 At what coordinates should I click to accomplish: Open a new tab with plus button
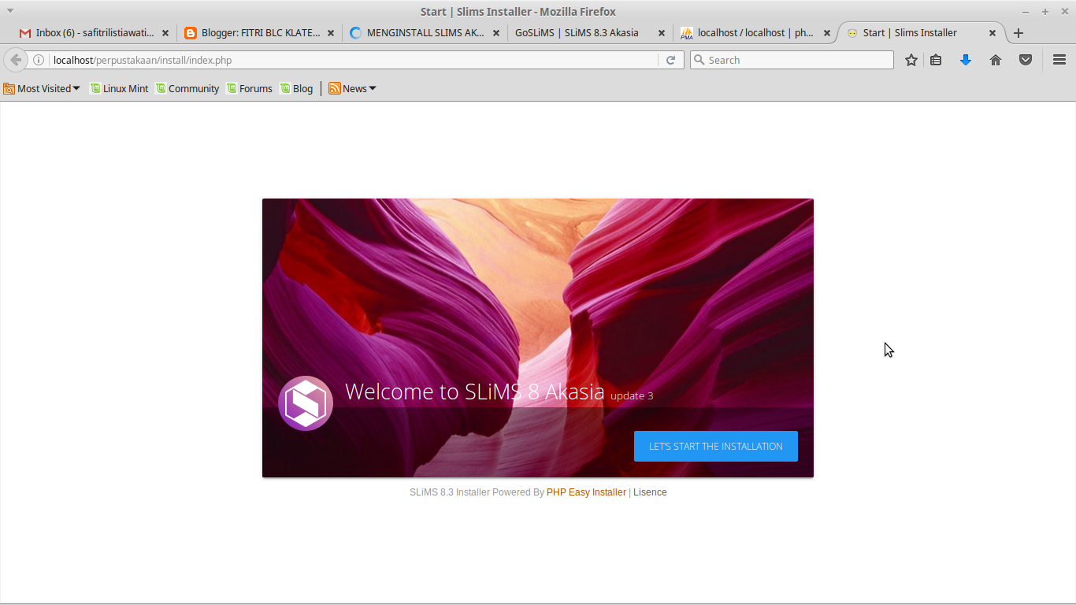tap(1018, 33)
